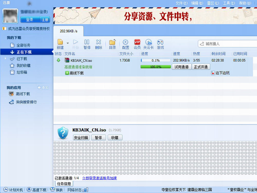Screen dimensions: 257x193
Task: Click the 登录 login button
Action: pos(30,20)
